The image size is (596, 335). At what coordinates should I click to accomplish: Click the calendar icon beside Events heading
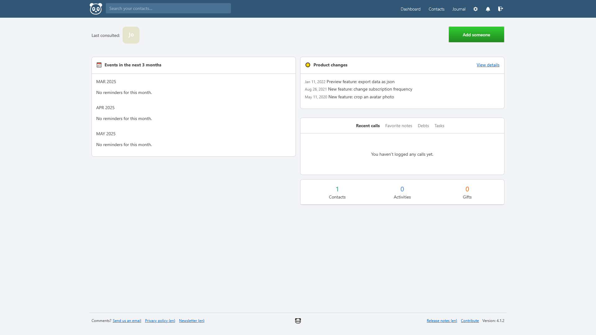[x=99, y=65]
